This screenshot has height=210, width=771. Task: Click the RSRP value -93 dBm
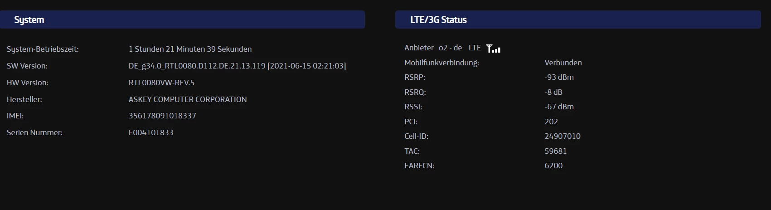click(559, 77)
